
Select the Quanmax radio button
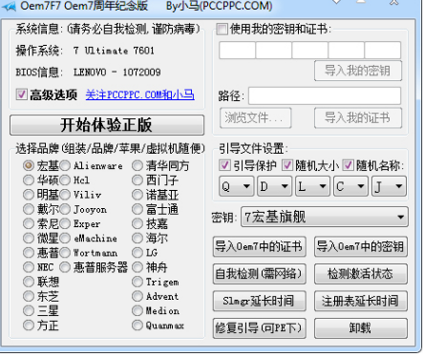point(137,325)
